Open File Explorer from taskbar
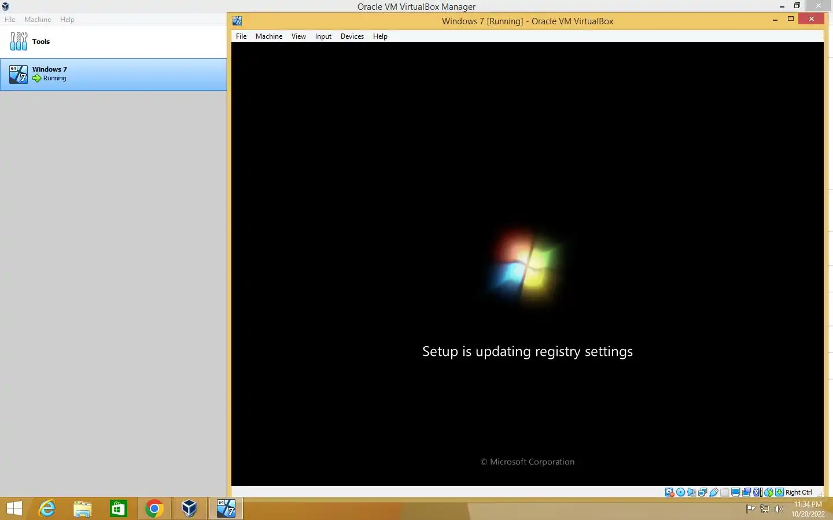Image resolution: width=833 pixels, height=520 pixels. click(83, 508)
